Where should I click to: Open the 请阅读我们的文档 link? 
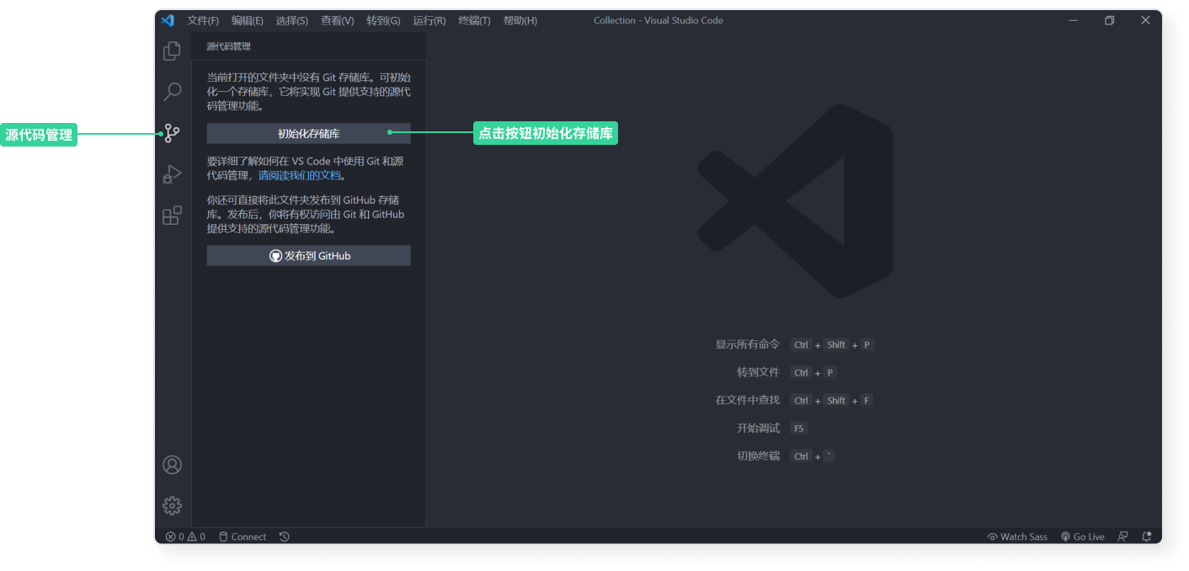[301, 175]
